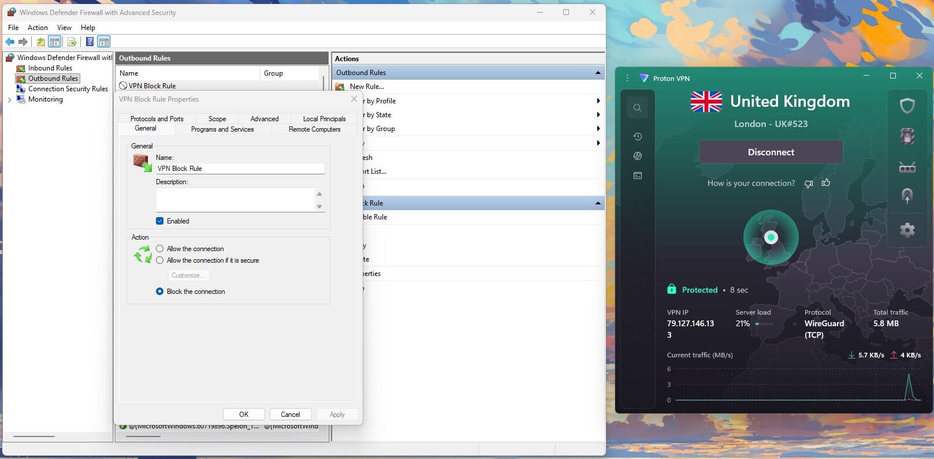Select Allow the connection radio button
Screen dimensions: 934x459
160,249
